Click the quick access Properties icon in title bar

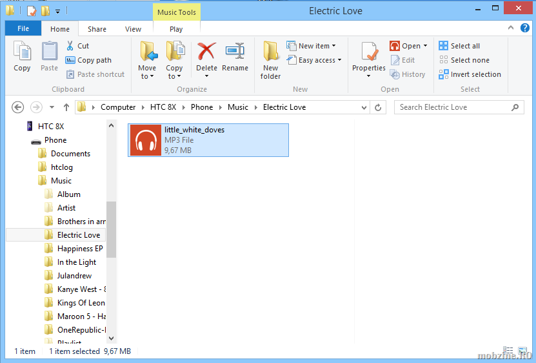32,11
